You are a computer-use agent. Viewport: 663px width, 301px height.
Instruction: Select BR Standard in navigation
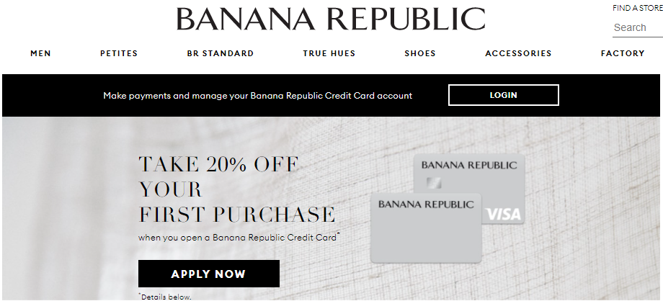(220, 53)
